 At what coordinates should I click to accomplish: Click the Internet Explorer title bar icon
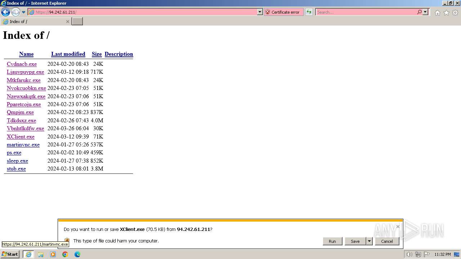tap(4, 3)
